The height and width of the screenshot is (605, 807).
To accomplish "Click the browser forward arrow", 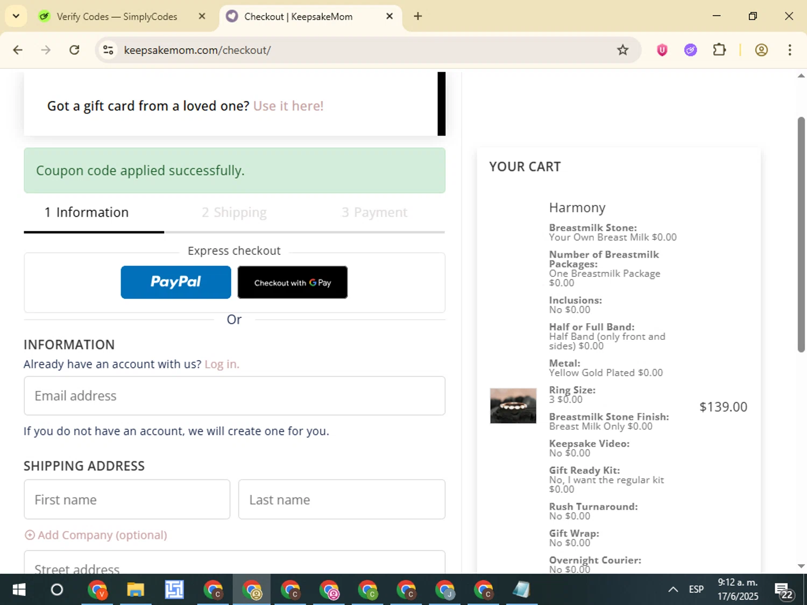I will coord(46,50).
